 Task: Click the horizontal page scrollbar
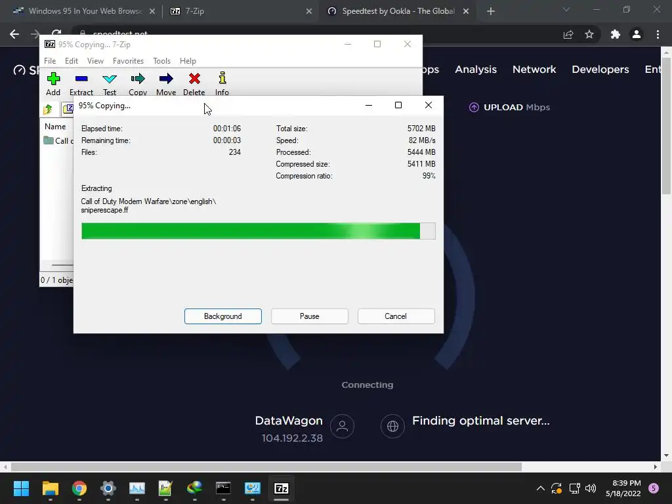click(266, 467)
